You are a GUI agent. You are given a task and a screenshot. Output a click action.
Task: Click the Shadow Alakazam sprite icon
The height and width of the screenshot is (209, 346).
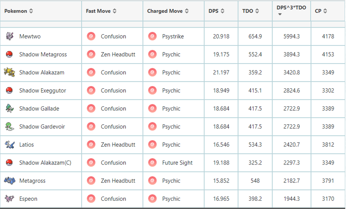(x=9, y=72)
